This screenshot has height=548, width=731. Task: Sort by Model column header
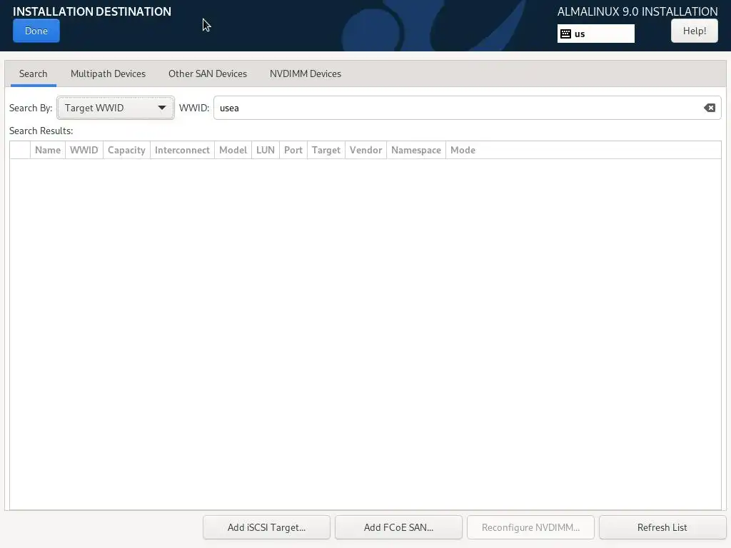233,150
